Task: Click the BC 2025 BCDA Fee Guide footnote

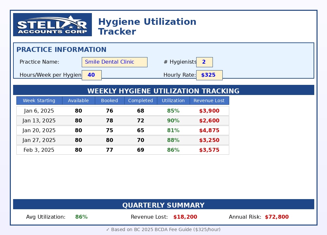Action: click(x=163, y=229)
